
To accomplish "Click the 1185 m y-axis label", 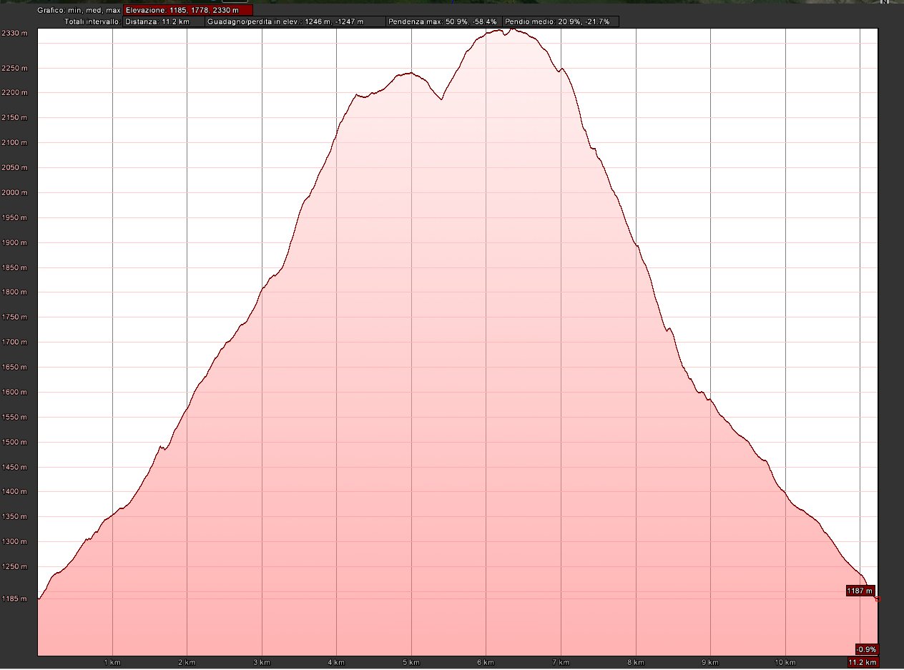I will click(14, 598).
